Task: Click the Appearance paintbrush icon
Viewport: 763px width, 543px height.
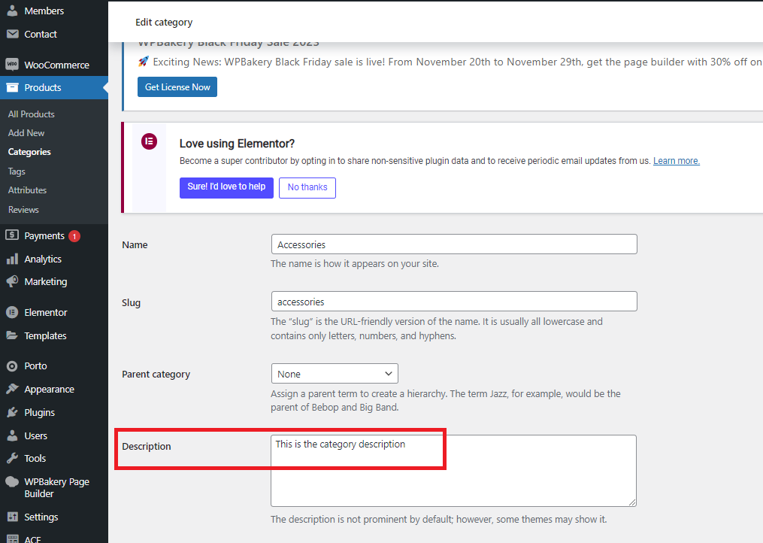Action: (x=12, y=389)
